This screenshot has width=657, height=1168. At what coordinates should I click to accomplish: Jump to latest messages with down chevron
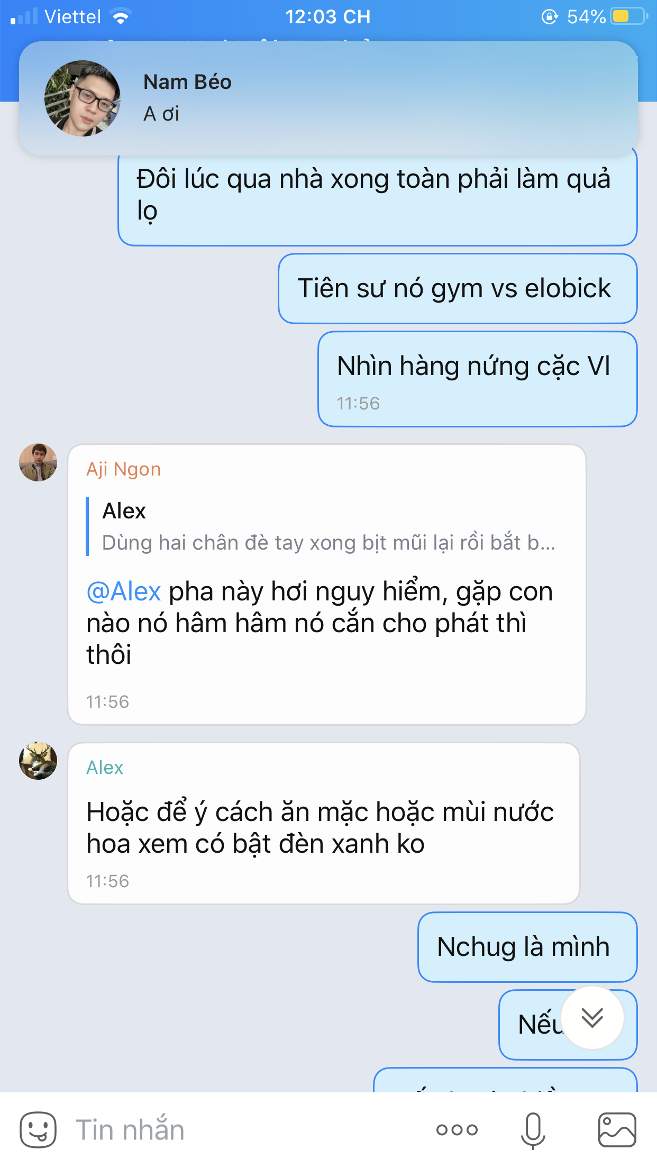[x=592, y=1018]
